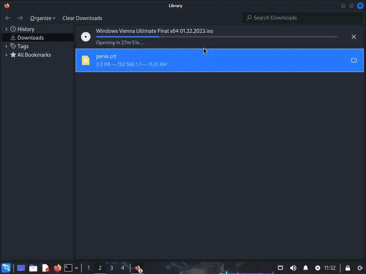Open the text editor taskbar launcher
This screenshot has width=366, height=274.
pyautogui.click(x=45, y=268)
